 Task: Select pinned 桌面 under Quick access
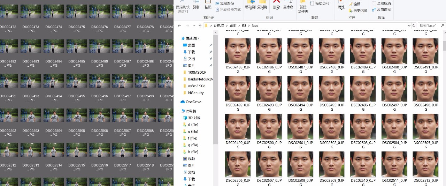pyautogui.click(x=189, y=45)
